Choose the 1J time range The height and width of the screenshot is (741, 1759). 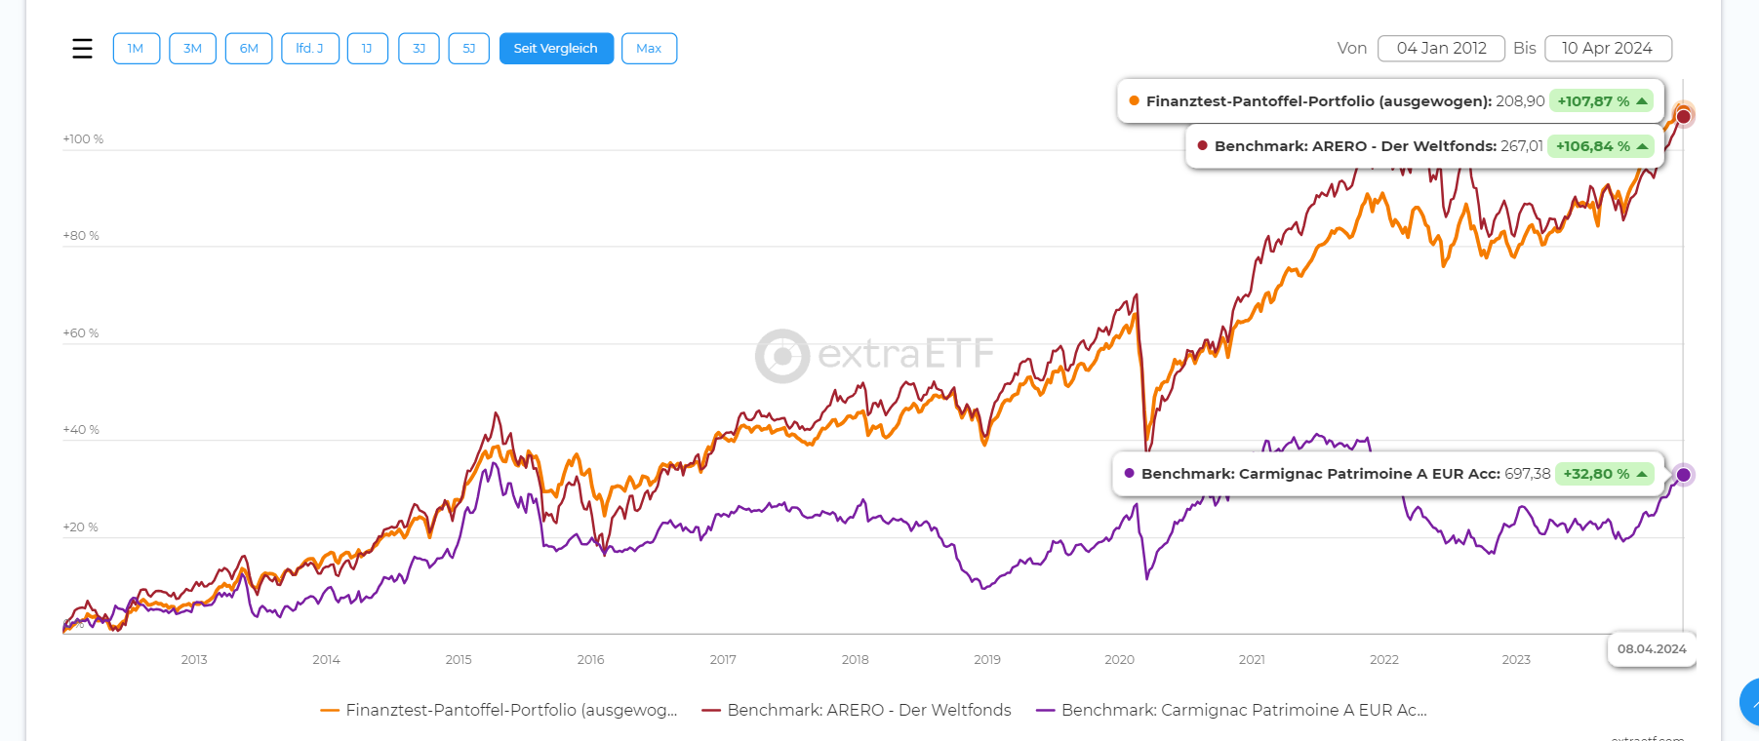click(367, 49)
